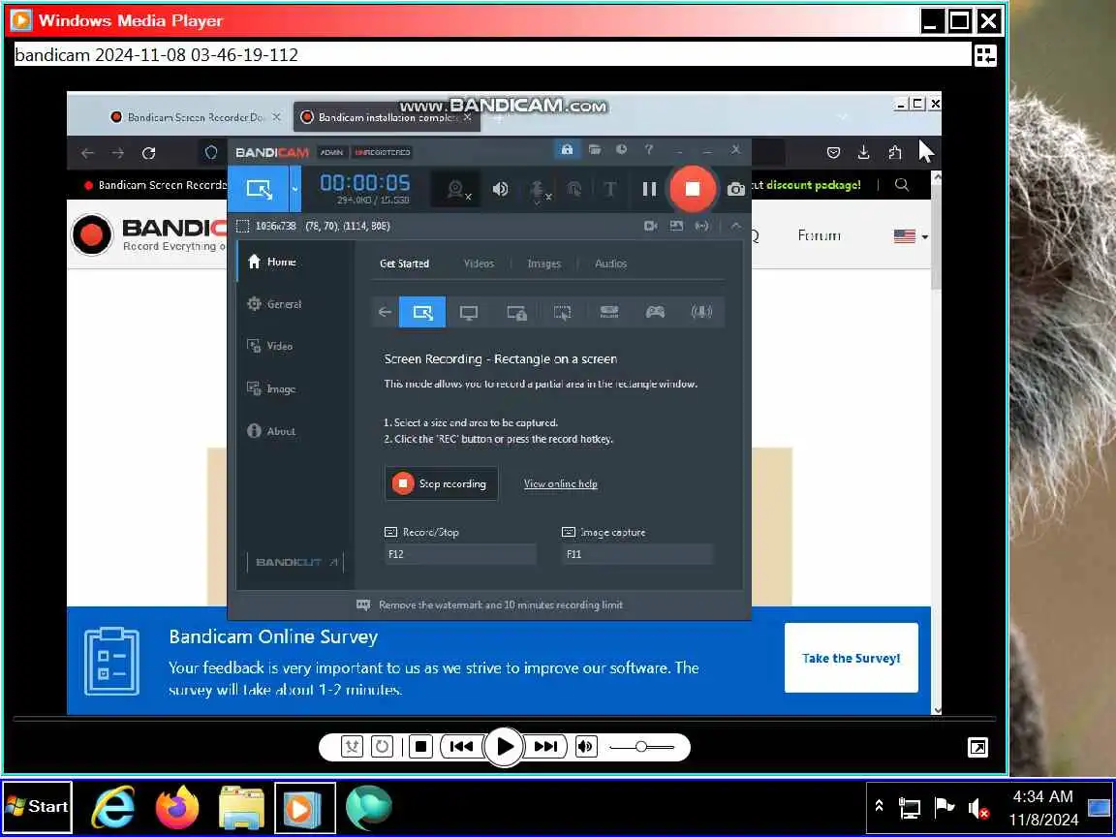Image resolution: width=1116 pixels, height=837 pixels.
Task: Skip to next track
Action: tap(546, 747)
